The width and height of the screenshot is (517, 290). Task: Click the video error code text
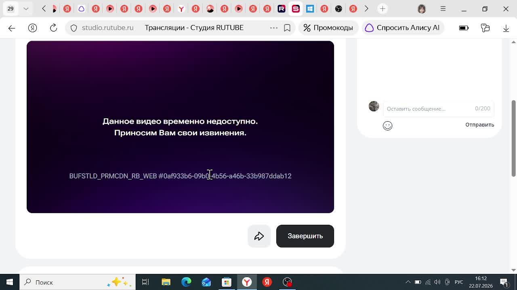coord(180,176)
